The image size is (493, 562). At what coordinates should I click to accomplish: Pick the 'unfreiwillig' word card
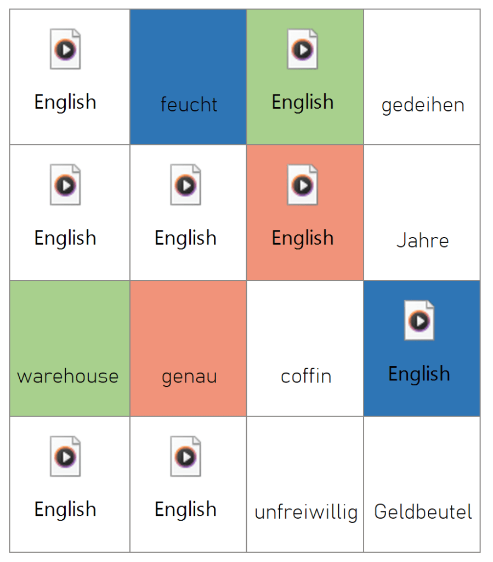(305, 484)
